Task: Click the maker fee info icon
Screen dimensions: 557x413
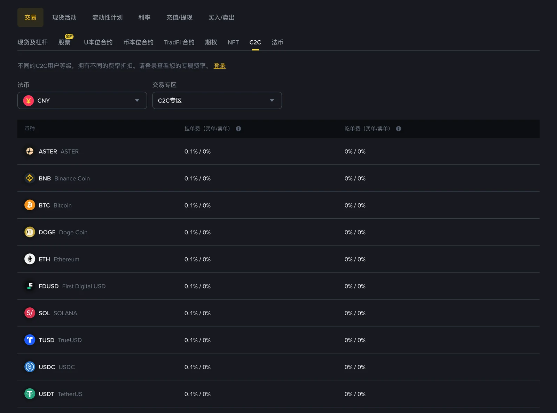Action: 238,129
